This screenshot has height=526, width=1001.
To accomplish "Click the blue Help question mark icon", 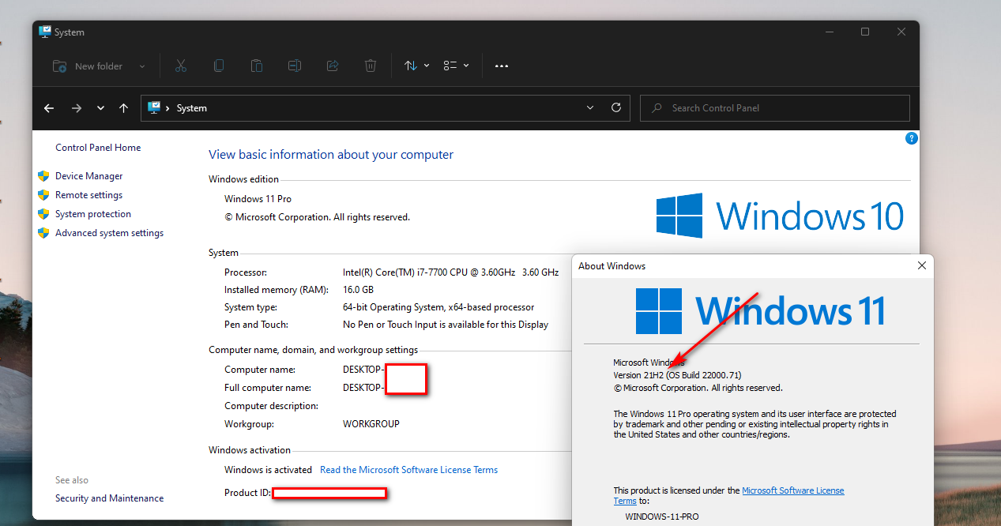I will point(911,138).
